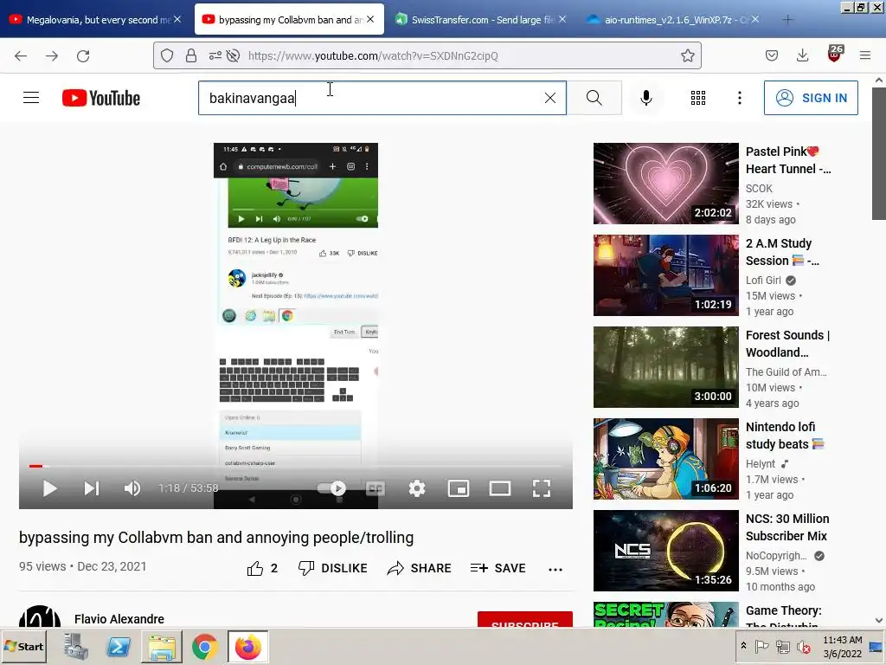Click the browser URL address bar
This screenshot has height=665, width=886.
(x=427, y=55)
